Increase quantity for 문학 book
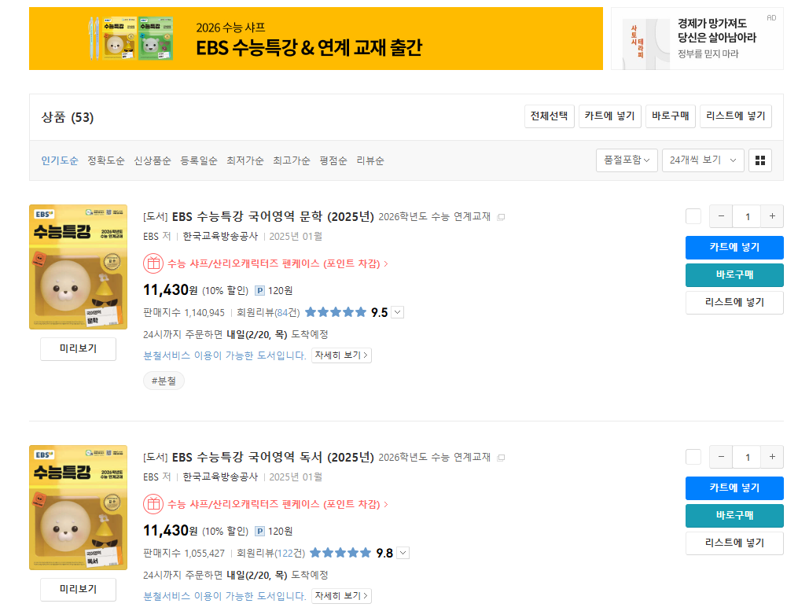This screenshot has width=809, height=611. 772,216
